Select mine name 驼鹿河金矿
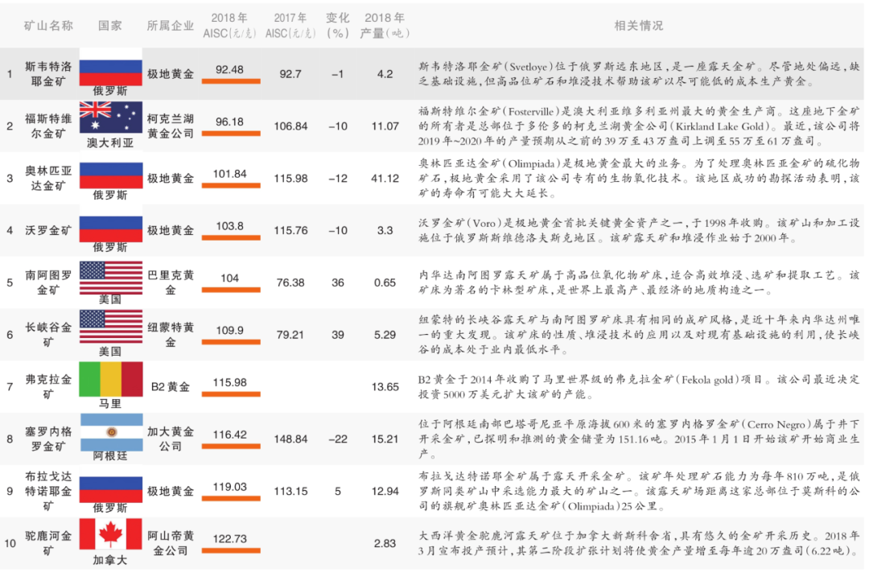869x577 pixels. pyautogui.click(x=48, y=543)
